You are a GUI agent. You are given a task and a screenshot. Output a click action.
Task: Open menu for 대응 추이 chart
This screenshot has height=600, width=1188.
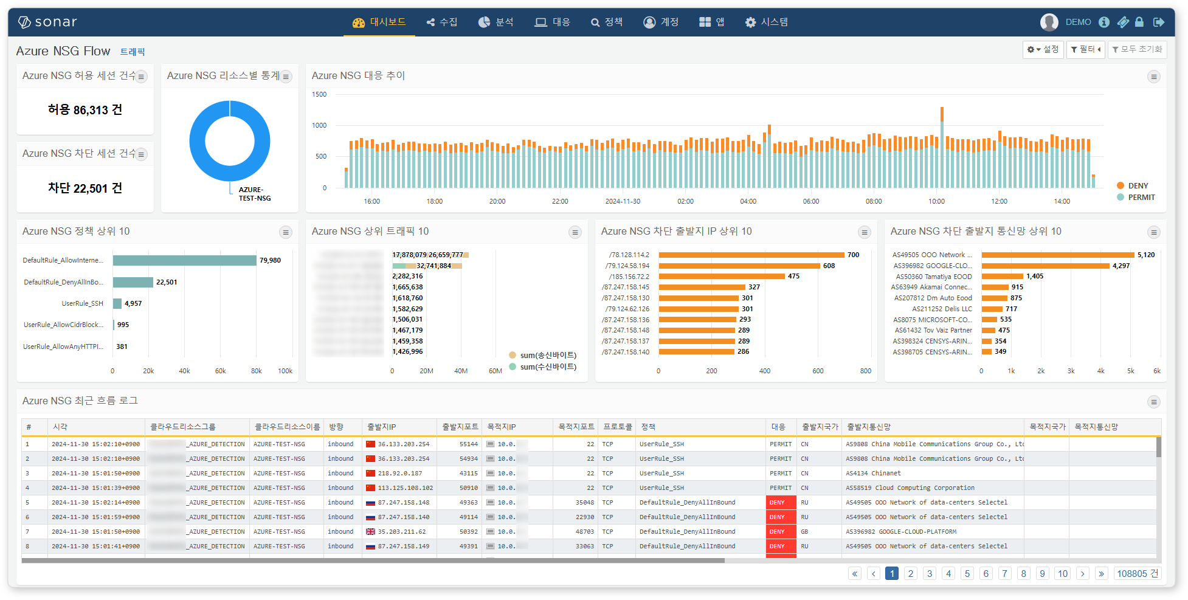(1153, 77)
